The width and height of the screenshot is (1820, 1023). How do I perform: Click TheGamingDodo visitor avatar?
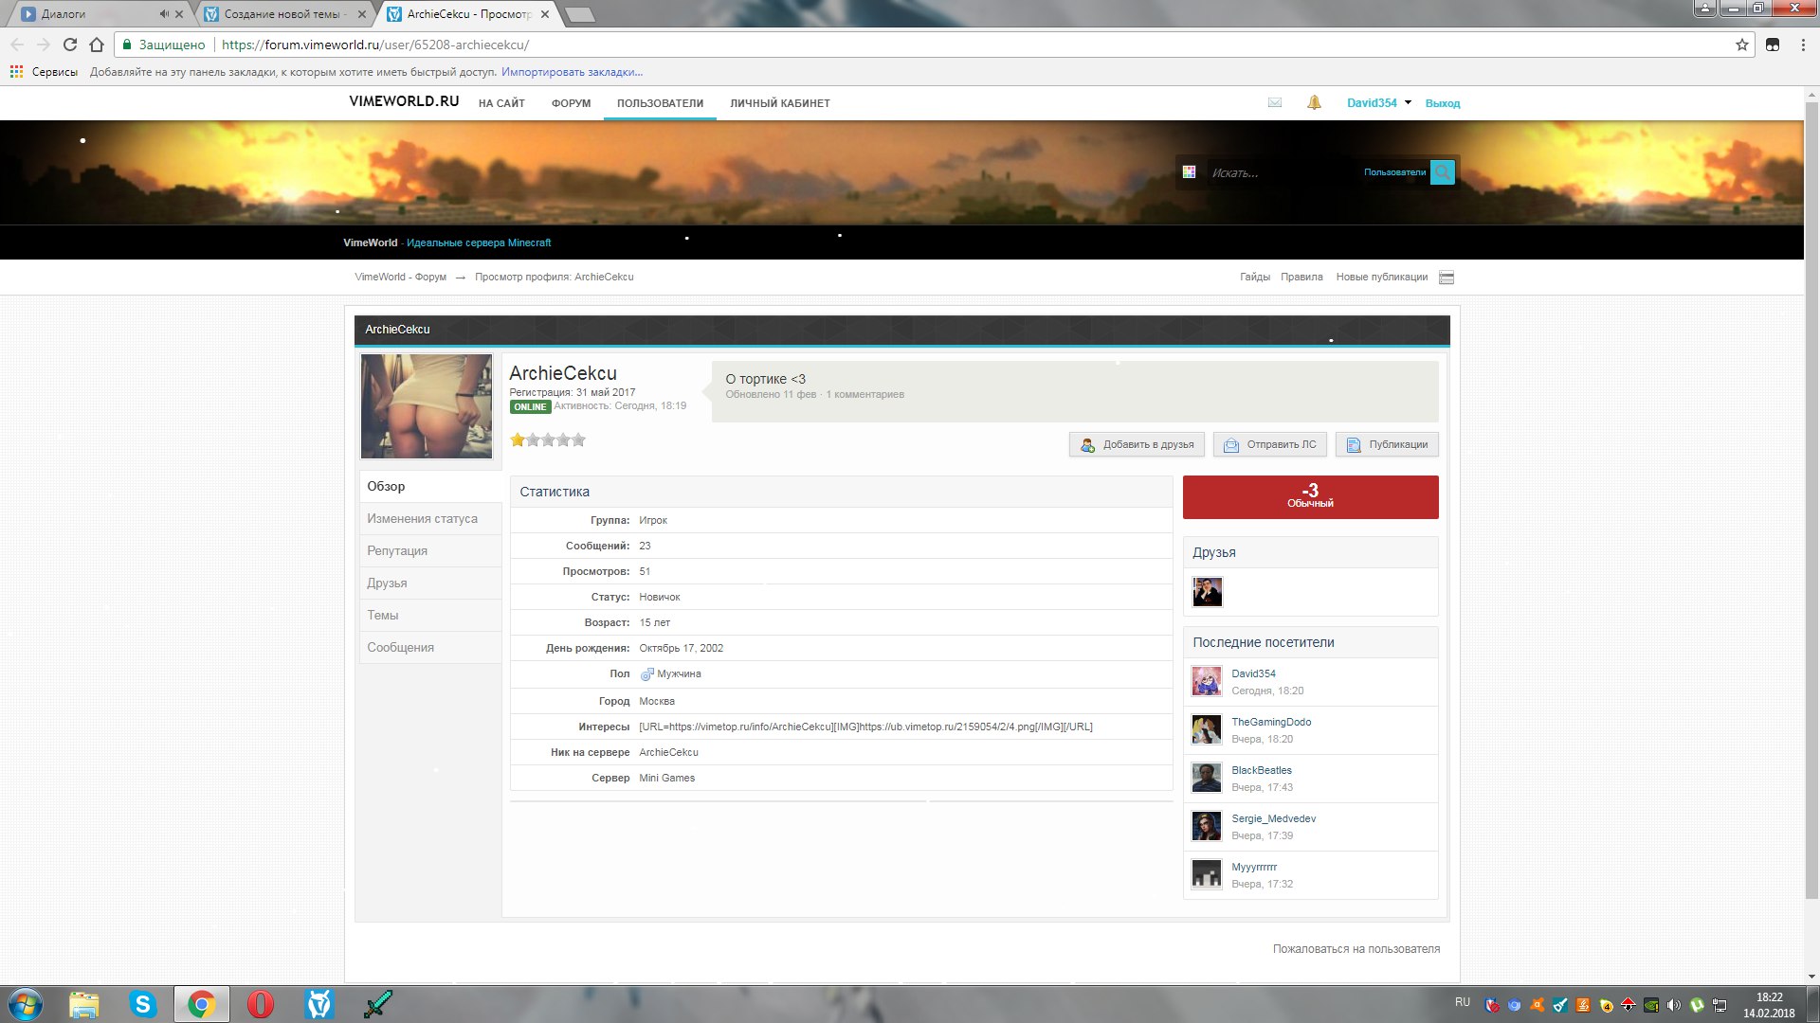click(1206, 729)
